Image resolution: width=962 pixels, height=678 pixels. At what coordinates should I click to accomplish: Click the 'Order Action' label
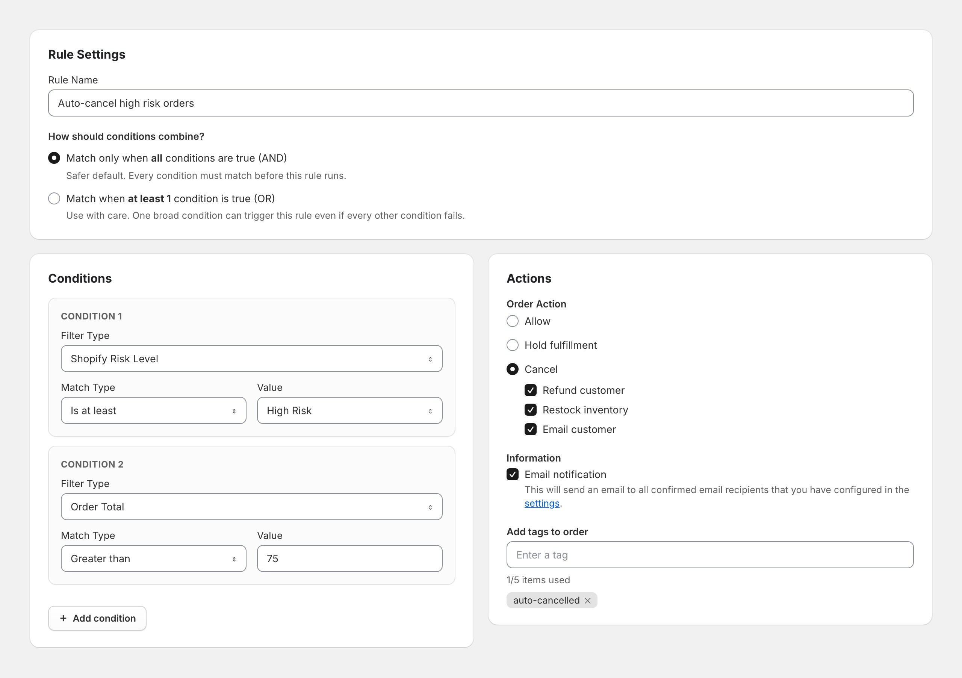(536, 304)
